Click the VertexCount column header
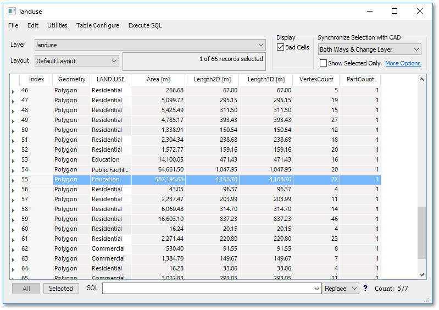 pos(316,79)
